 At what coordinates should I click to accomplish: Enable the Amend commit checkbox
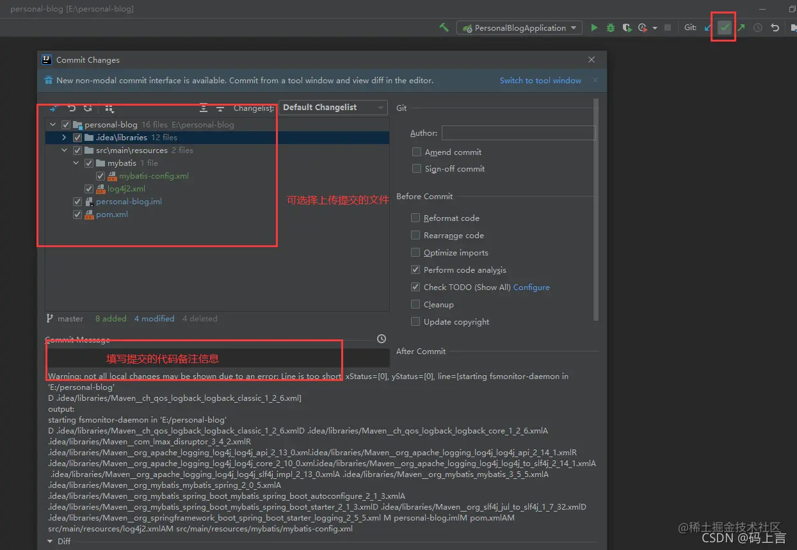(x=417, y=152)
